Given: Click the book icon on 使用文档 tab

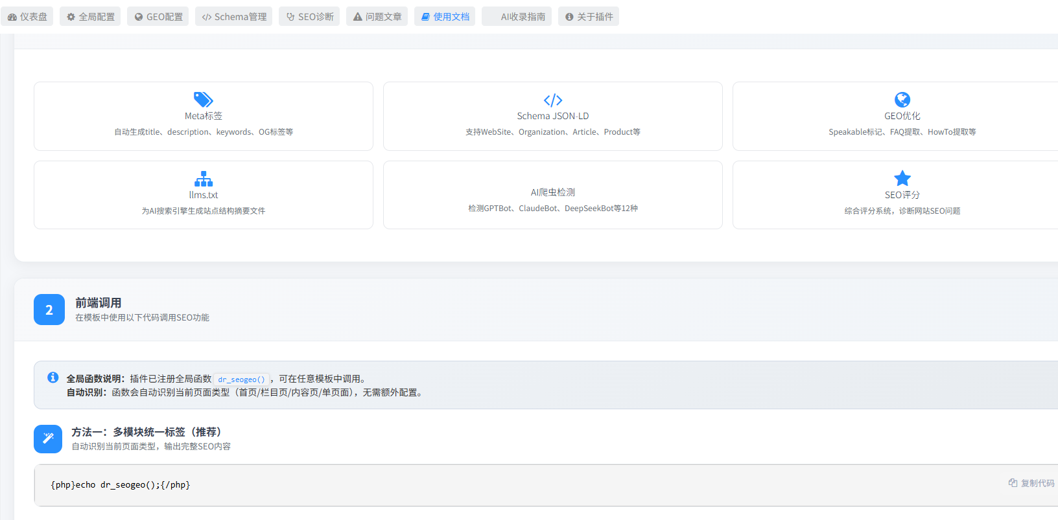Looking at the screenshot, I should pos(426,17).
